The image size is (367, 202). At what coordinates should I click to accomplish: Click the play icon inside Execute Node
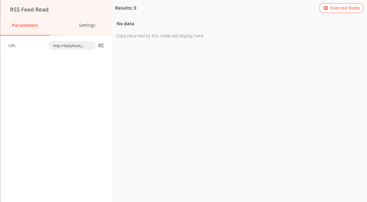[326, 8]
